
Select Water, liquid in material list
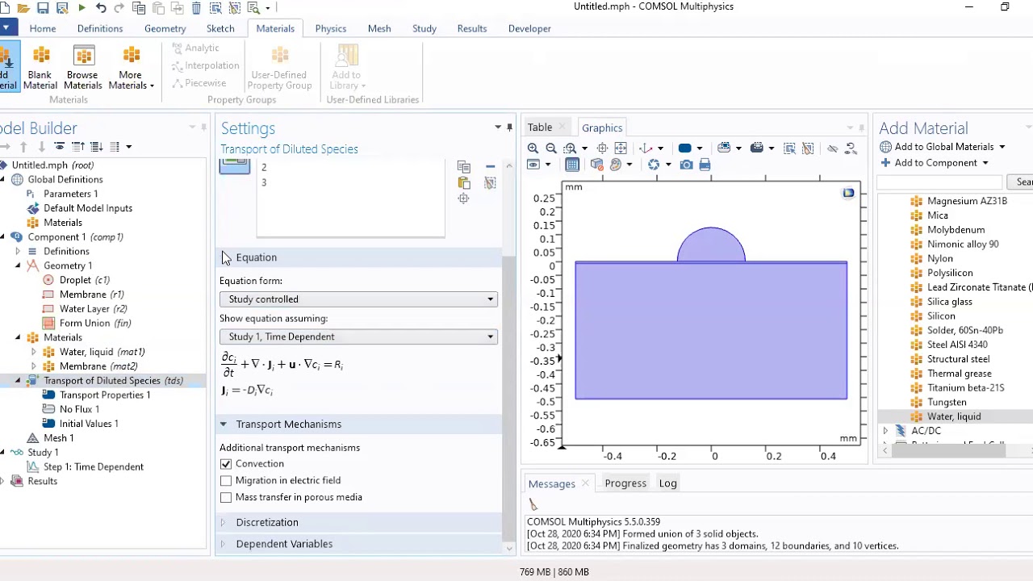click(954, 416)
